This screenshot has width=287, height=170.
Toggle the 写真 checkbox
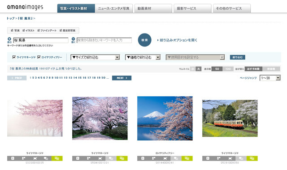pos(12,30)
